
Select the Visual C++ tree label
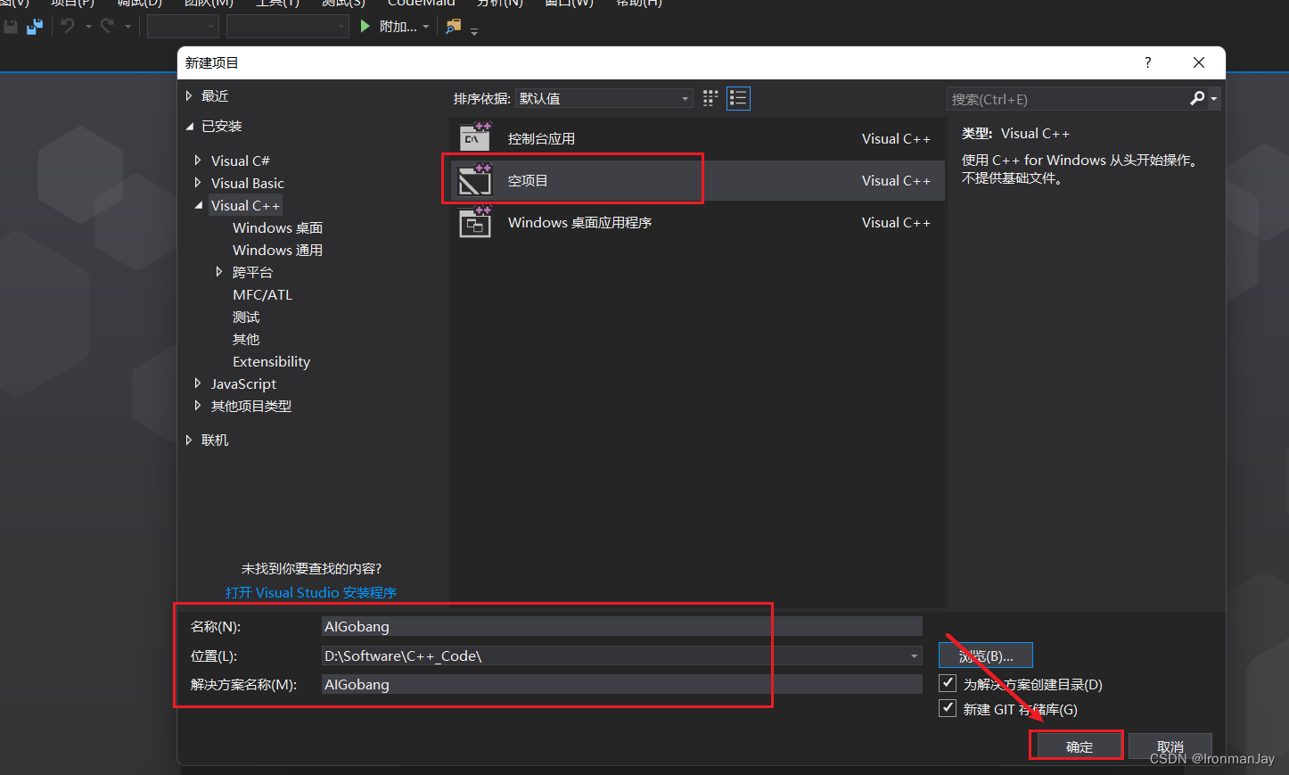pyautogui.click(x=245, y=205)
